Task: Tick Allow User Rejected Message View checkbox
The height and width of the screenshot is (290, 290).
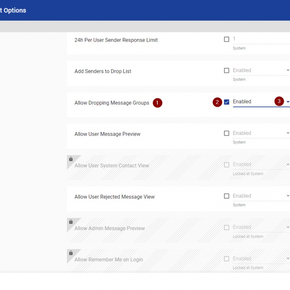Action: [x=227, y=196]
